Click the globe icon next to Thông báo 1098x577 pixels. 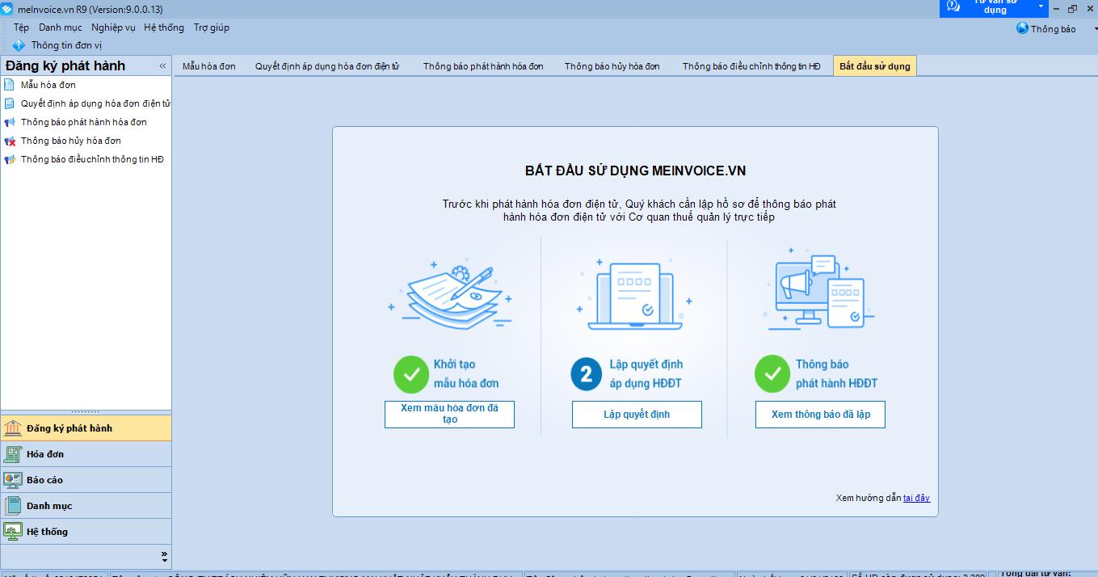coord(1022,28)
